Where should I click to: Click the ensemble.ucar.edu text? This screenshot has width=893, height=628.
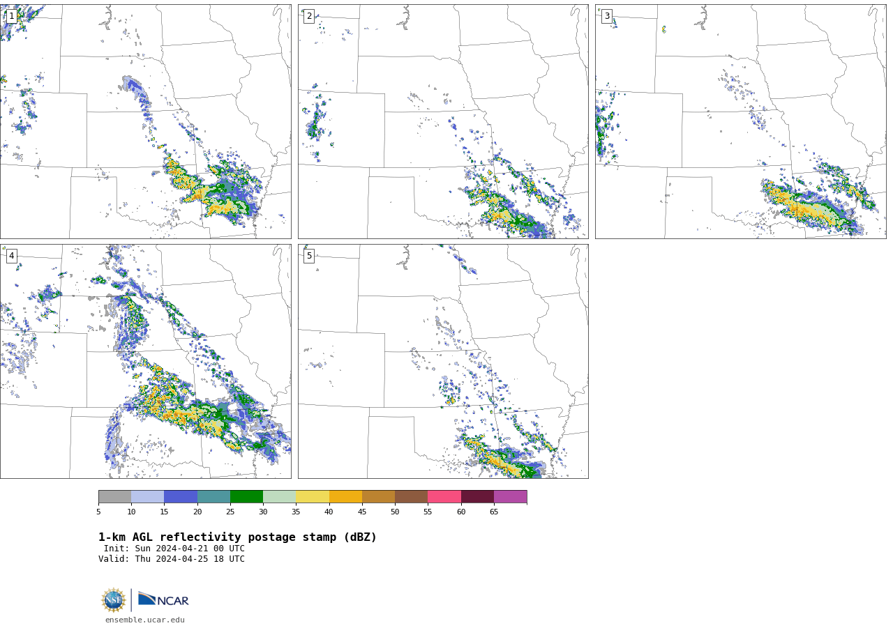[x=145, y=620]
